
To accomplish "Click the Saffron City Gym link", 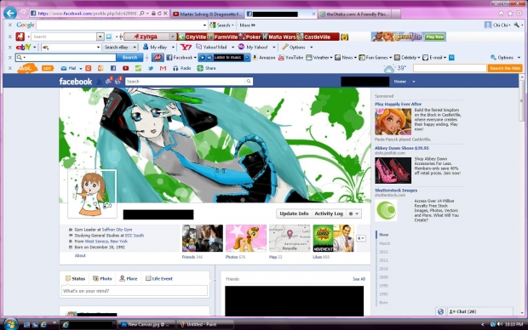I will coord(117,230).
